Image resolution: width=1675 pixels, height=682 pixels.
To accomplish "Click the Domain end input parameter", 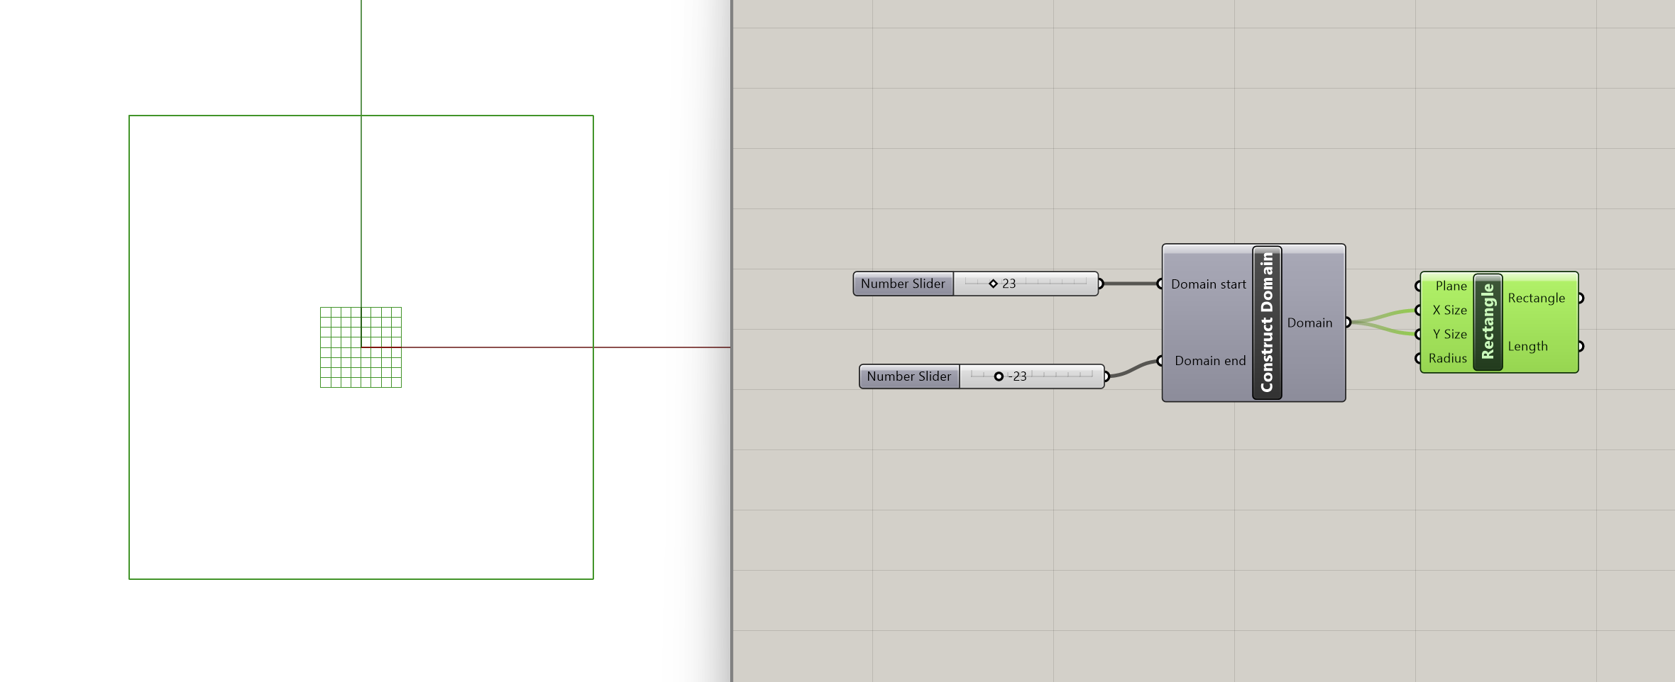I will 1209,361.
